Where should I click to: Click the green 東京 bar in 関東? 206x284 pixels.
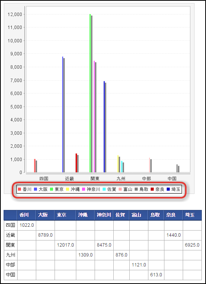coord(90,93)
